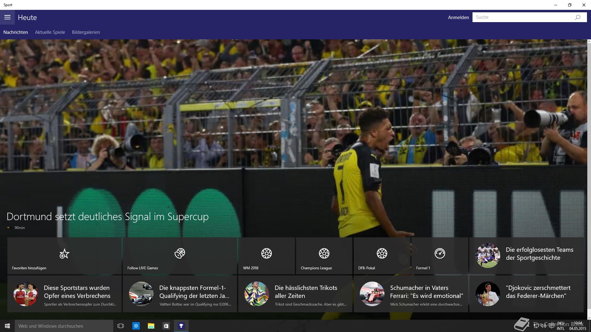Open the Store taskbar icon
591x332 pixels.
click(x=166, y=326)
